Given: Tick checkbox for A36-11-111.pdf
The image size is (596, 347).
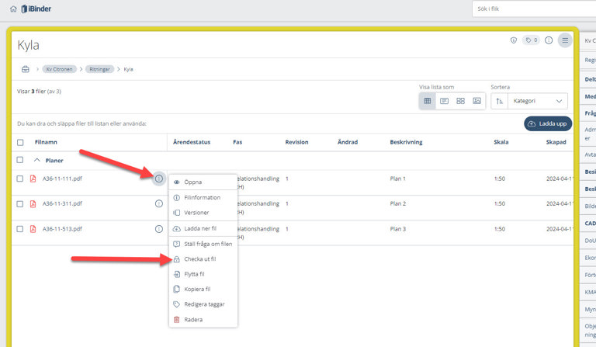Looking at the screenshot, I should pyautogui.click(x=20, y=179).
